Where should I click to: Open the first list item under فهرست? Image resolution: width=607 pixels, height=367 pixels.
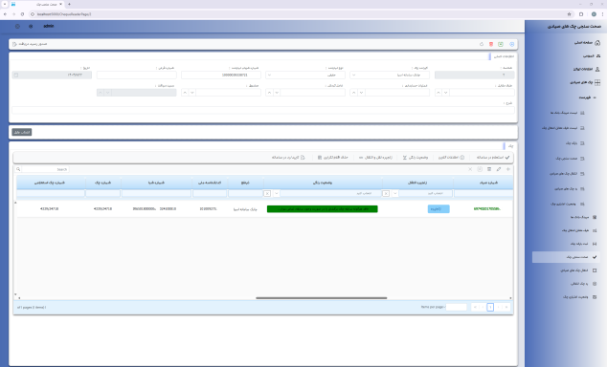(x=567, y=113)
